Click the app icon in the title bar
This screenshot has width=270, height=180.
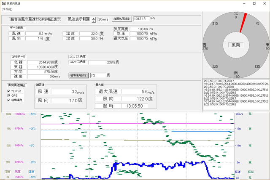(3, 3)
